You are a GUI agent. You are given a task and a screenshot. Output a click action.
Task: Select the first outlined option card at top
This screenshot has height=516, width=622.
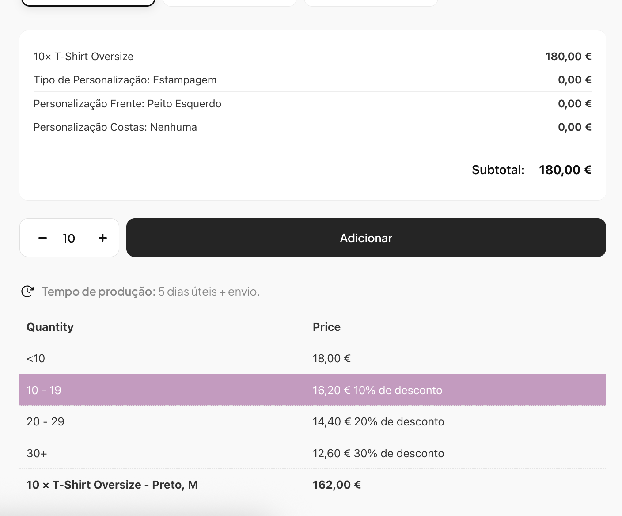click(88, 2)
